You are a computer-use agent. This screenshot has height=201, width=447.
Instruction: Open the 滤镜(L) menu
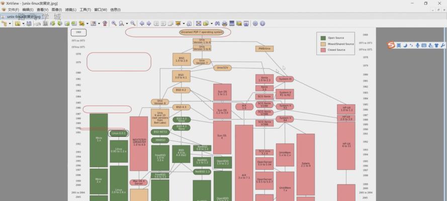71,10
